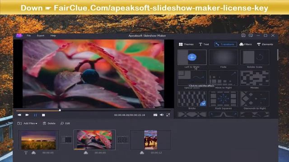Switch to the Themes tab

pos(186,44)
